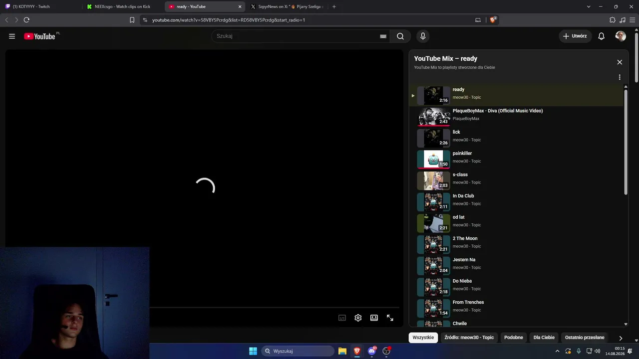Open the browser main menu
This screenshot has height=359, width=639.
632,20
